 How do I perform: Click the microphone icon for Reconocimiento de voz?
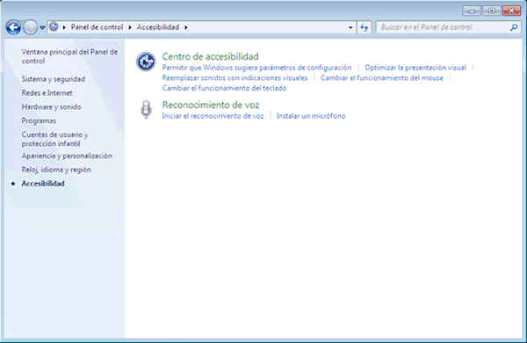click(x=146, y=109)
